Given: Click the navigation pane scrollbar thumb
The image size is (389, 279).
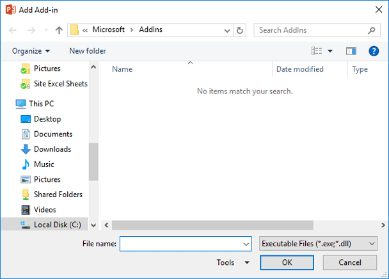Looking at the screenshot, I should tap(93, 162).
